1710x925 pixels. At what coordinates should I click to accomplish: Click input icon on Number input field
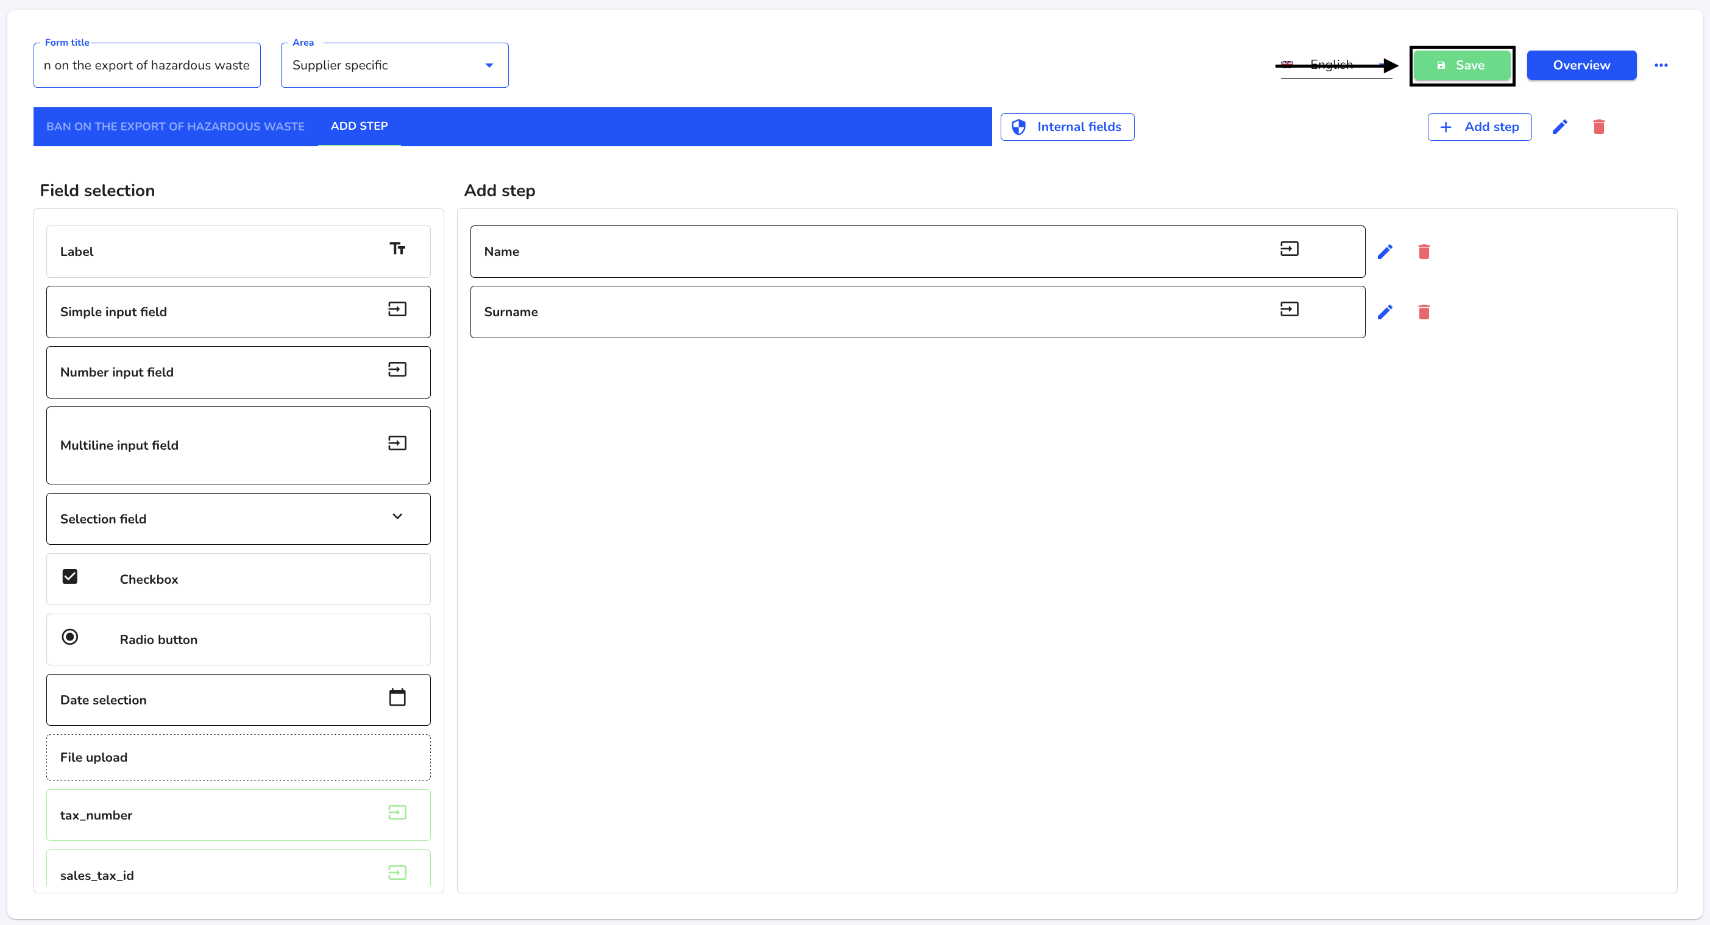click(x=397, y=370)
